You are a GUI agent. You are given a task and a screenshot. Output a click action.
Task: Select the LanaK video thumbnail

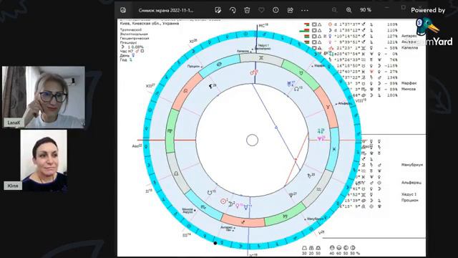44,97
